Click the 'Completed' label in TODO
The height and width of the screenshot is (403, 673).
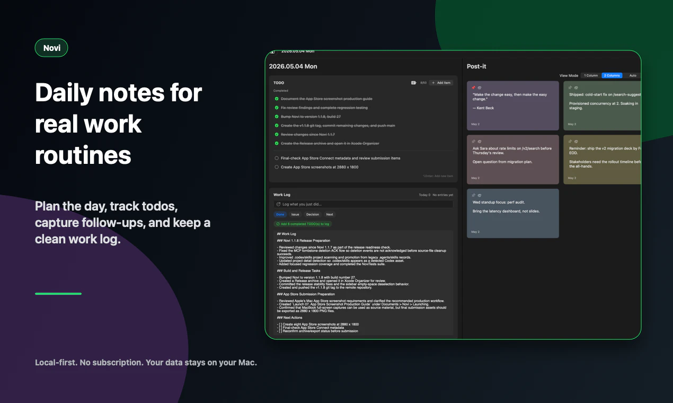point(281,91)
